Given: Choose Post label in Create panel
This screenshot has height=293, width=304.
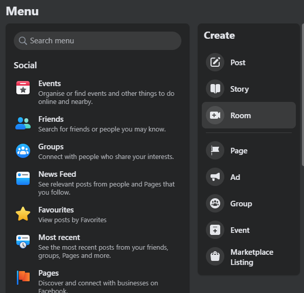Looking at the screenshot, I should 238,63.
